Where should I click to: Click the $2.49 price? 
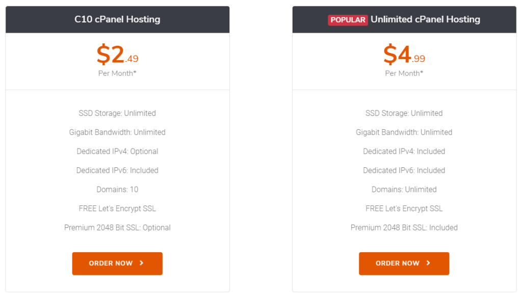click(x=117, y=54)
